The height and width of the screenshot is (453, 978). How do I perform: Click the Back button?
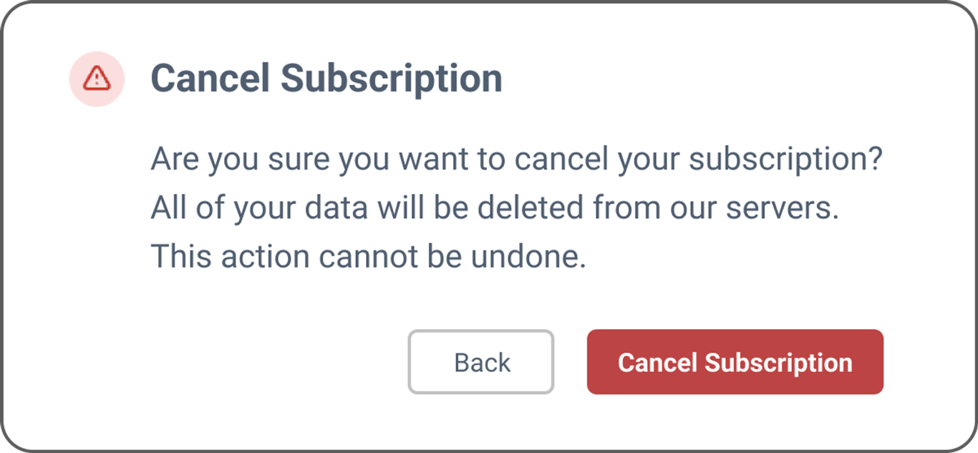(481, 362)
